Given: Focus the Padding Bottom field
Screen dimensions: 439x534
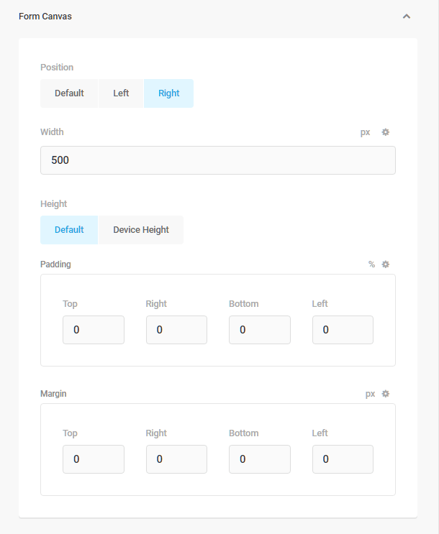Looking at the screenshot, I should [260, 330].
